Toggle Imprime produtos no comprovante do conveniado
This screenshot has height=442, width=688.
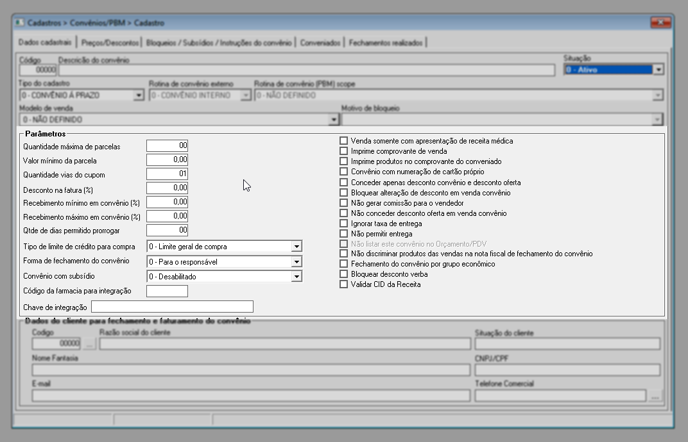point(343,161)
